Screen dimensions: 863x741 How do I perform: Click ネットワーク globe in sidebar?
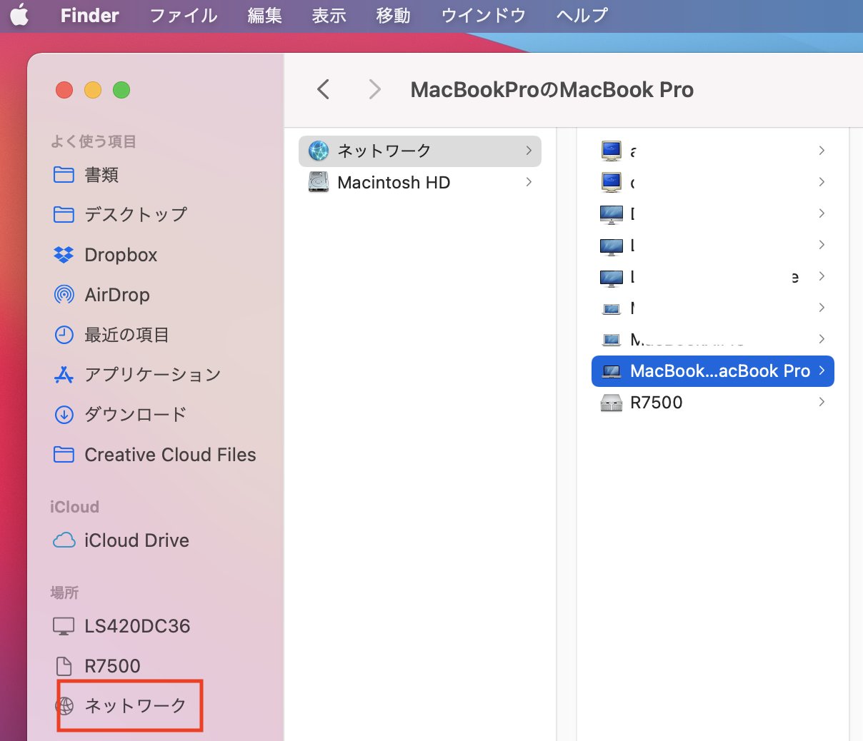click(x=65, y=706)
